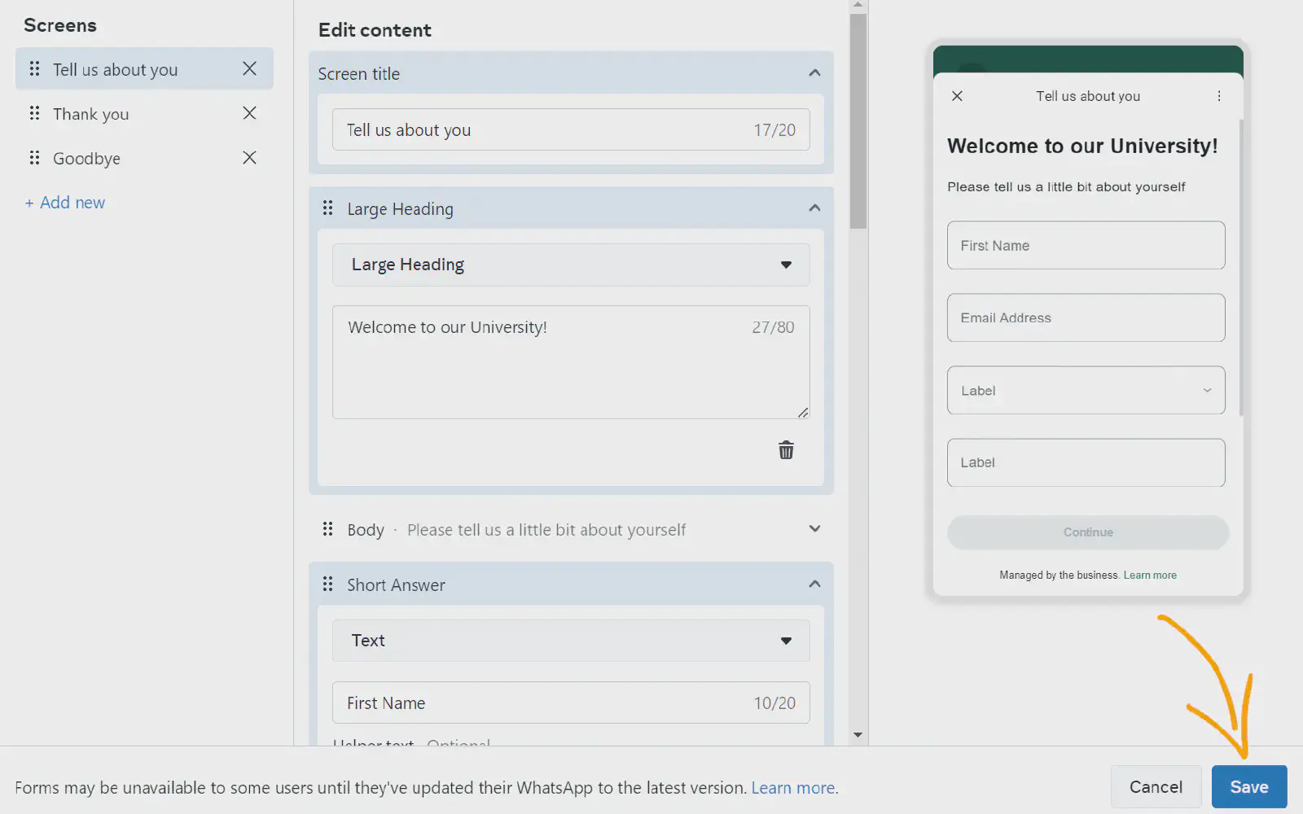Click the trash icon under Large Heading text
1303x814 pixels.
point(786,450)
